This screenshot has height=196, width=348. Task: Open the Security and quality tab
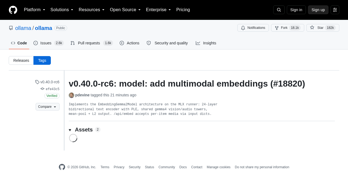click(167, 43)
